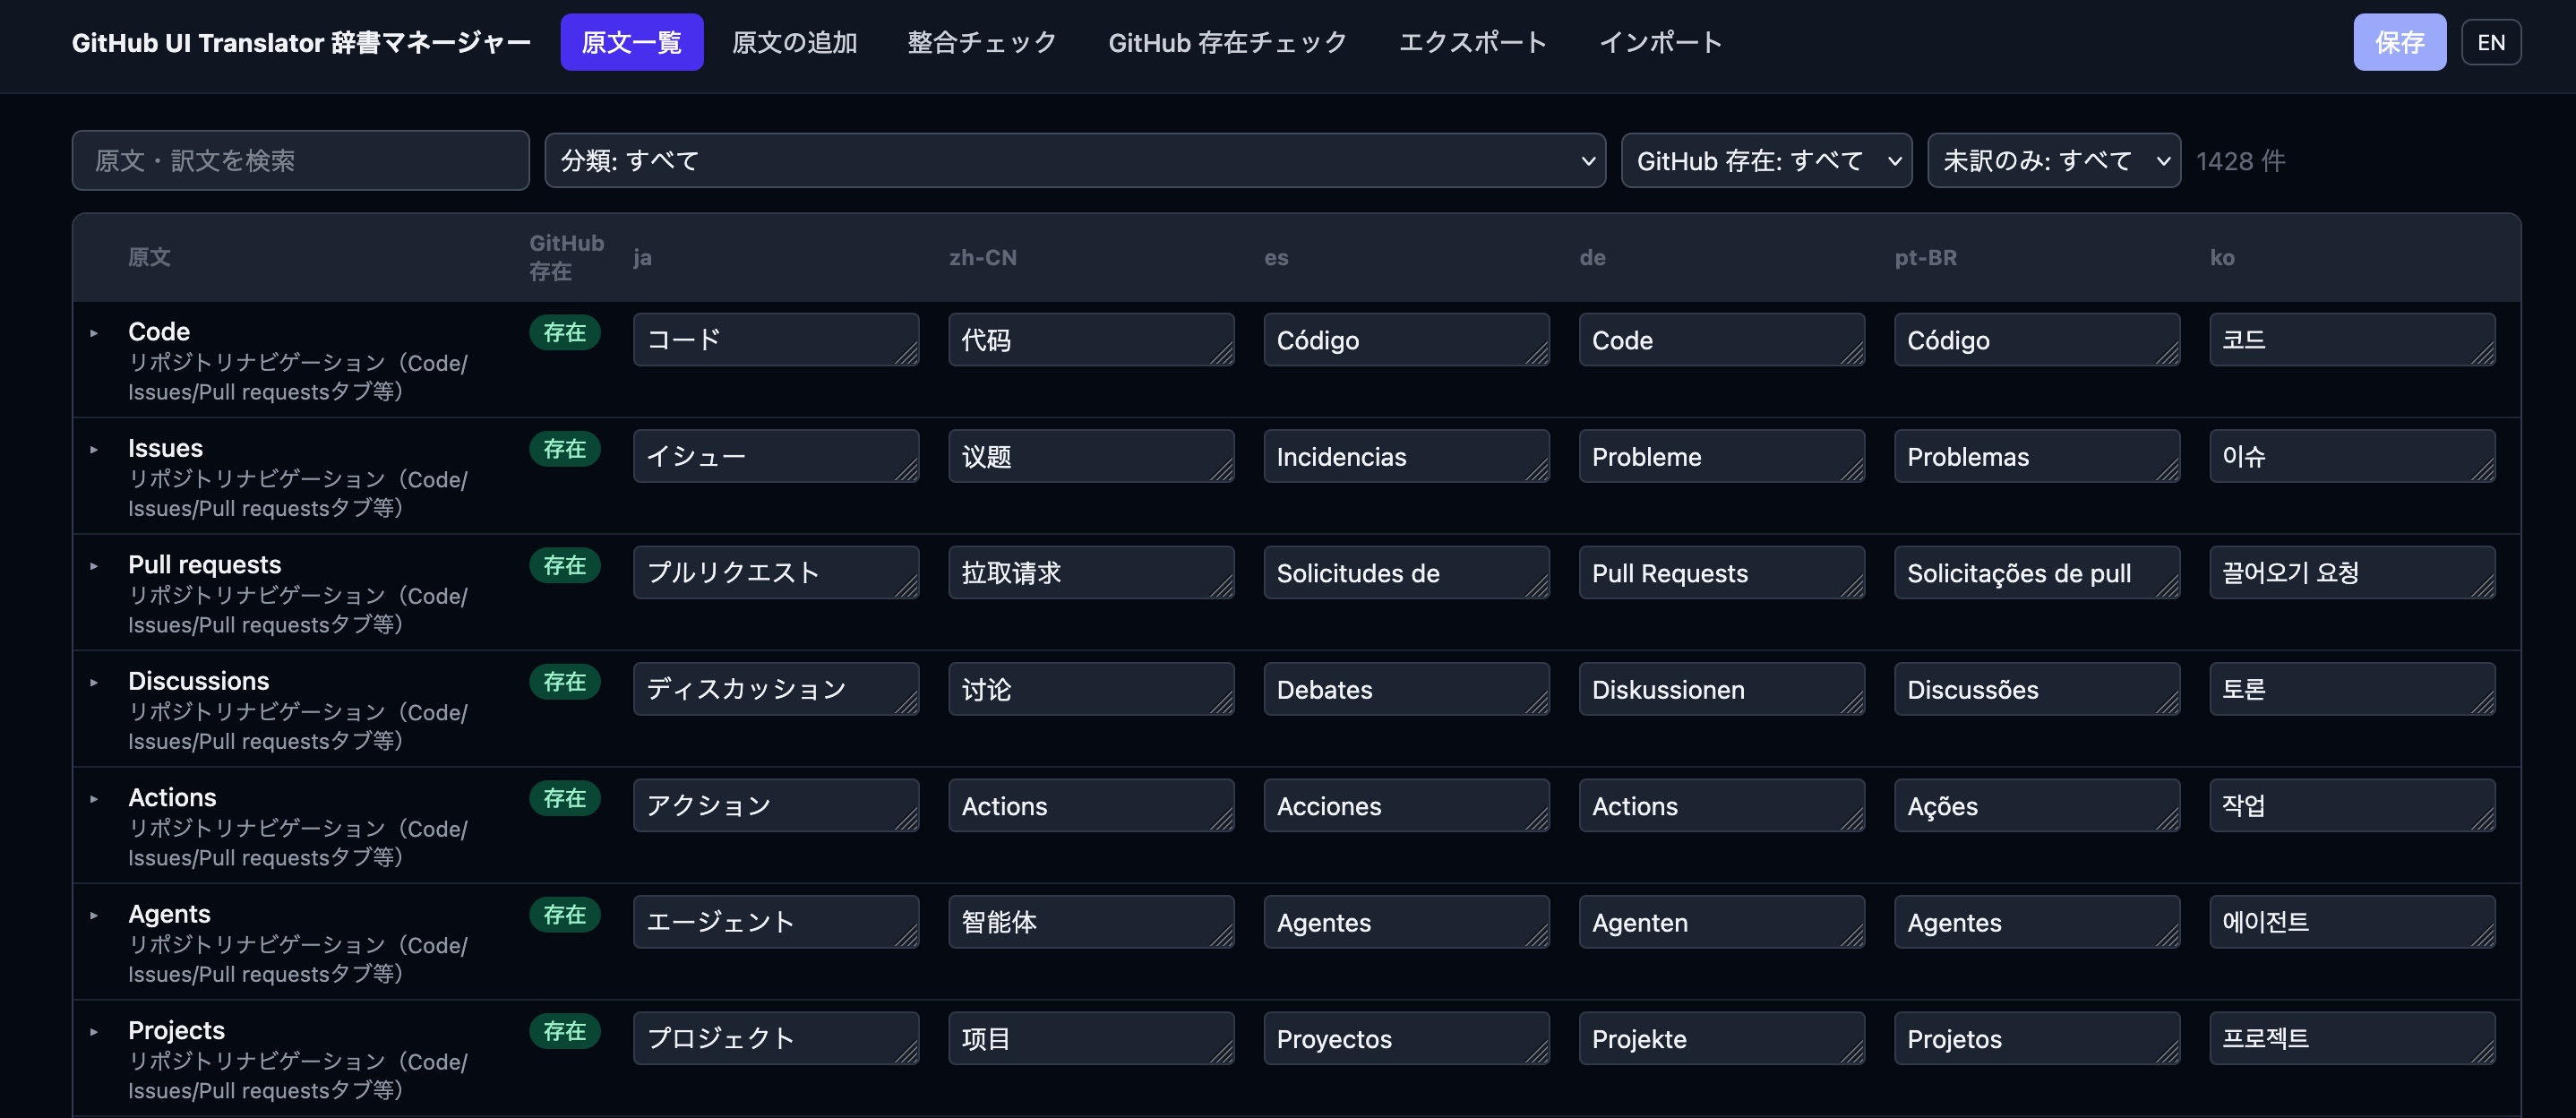
Task: Switch to the 原文一覧 tab
Action: coord(631,42)
